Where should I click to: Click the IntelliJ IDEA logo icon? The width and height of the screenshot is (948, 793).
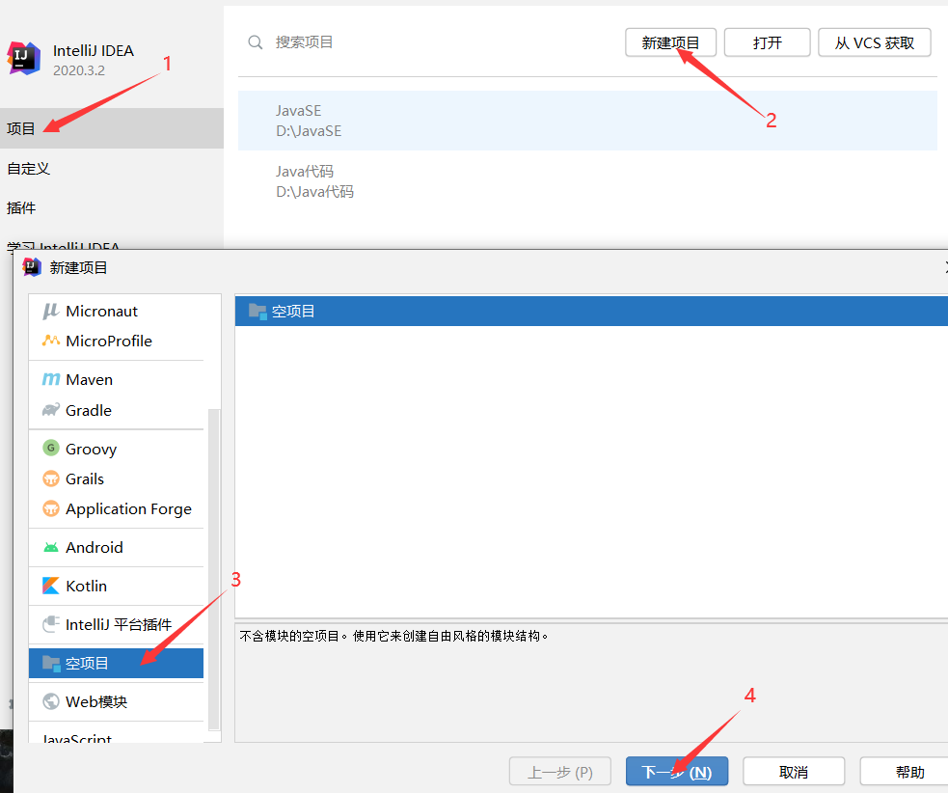tap(23, 59)
